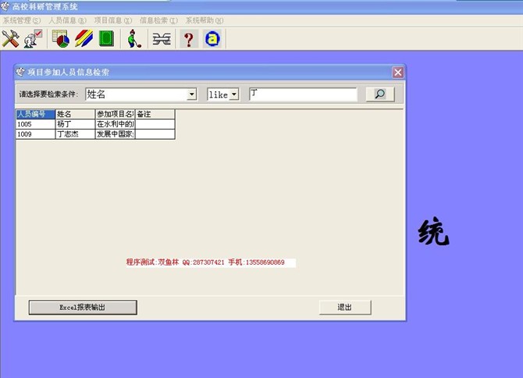Open help with red question mark icon

click(189, 39)
